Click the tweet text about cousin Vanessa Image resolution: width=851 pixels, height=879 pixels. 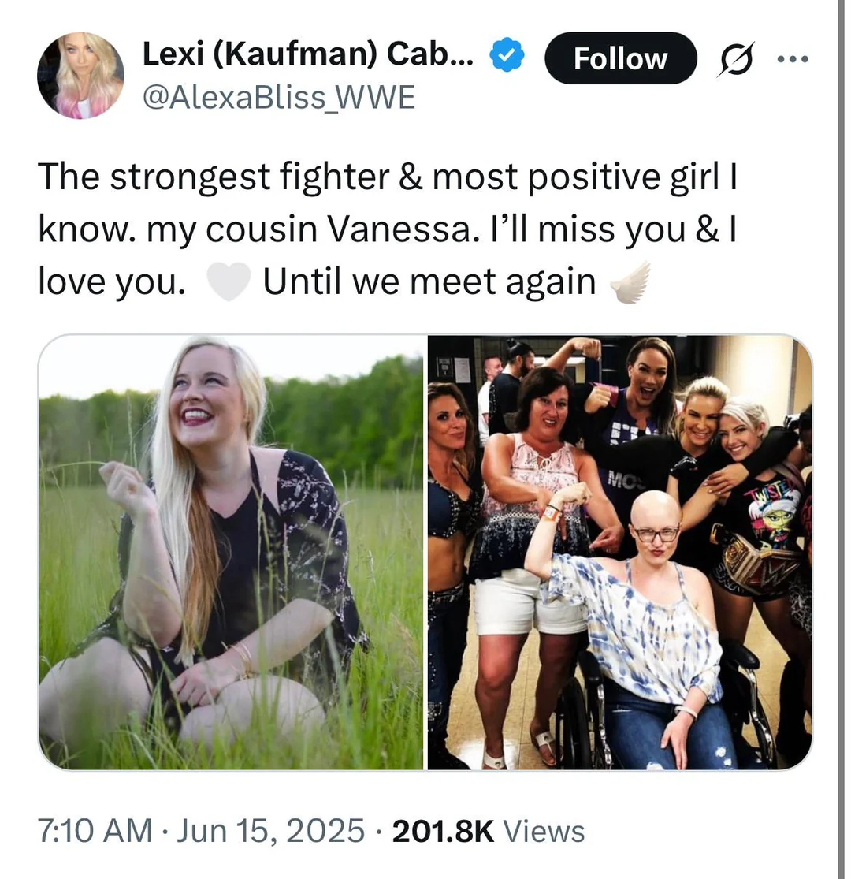click(387, 229)
